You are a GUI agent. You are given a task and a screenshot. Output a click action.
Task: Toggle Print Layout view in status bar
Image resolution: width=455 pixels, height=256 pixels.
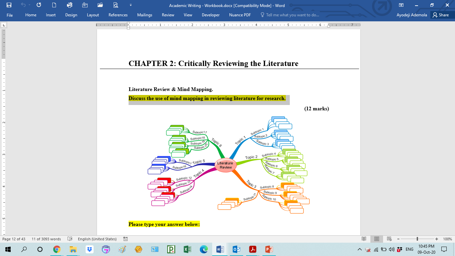tap(377, 239)
